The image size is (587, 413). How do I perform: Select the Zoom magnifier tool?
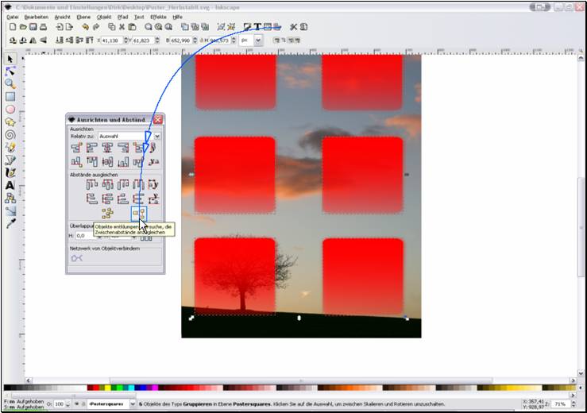10,83
